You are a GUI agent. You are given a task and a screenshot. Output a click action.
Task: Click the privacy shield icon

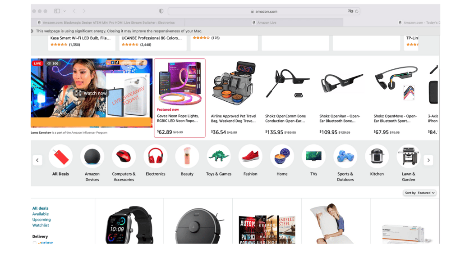(x=161, y=11)
